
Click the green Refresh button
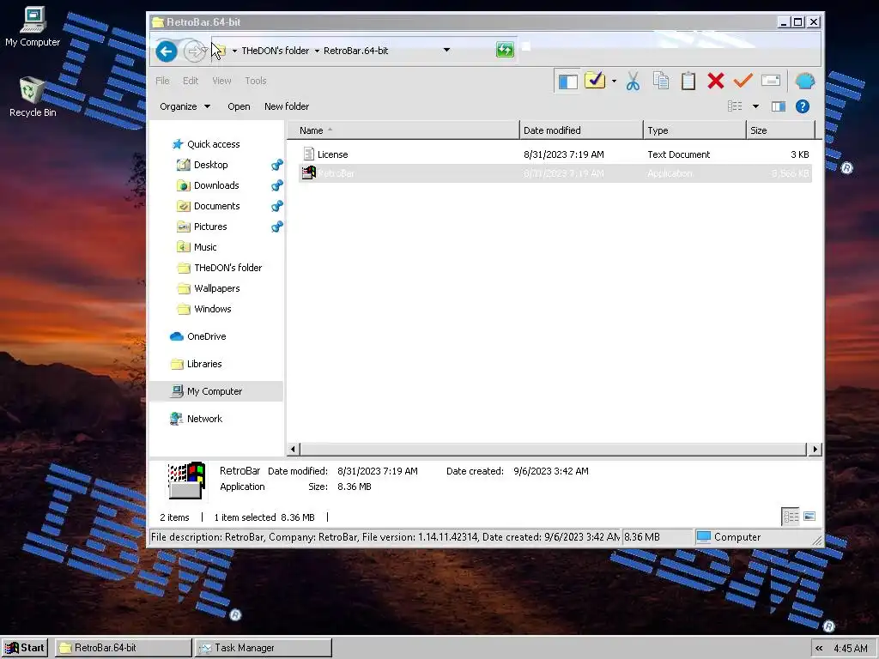point(505,50)
